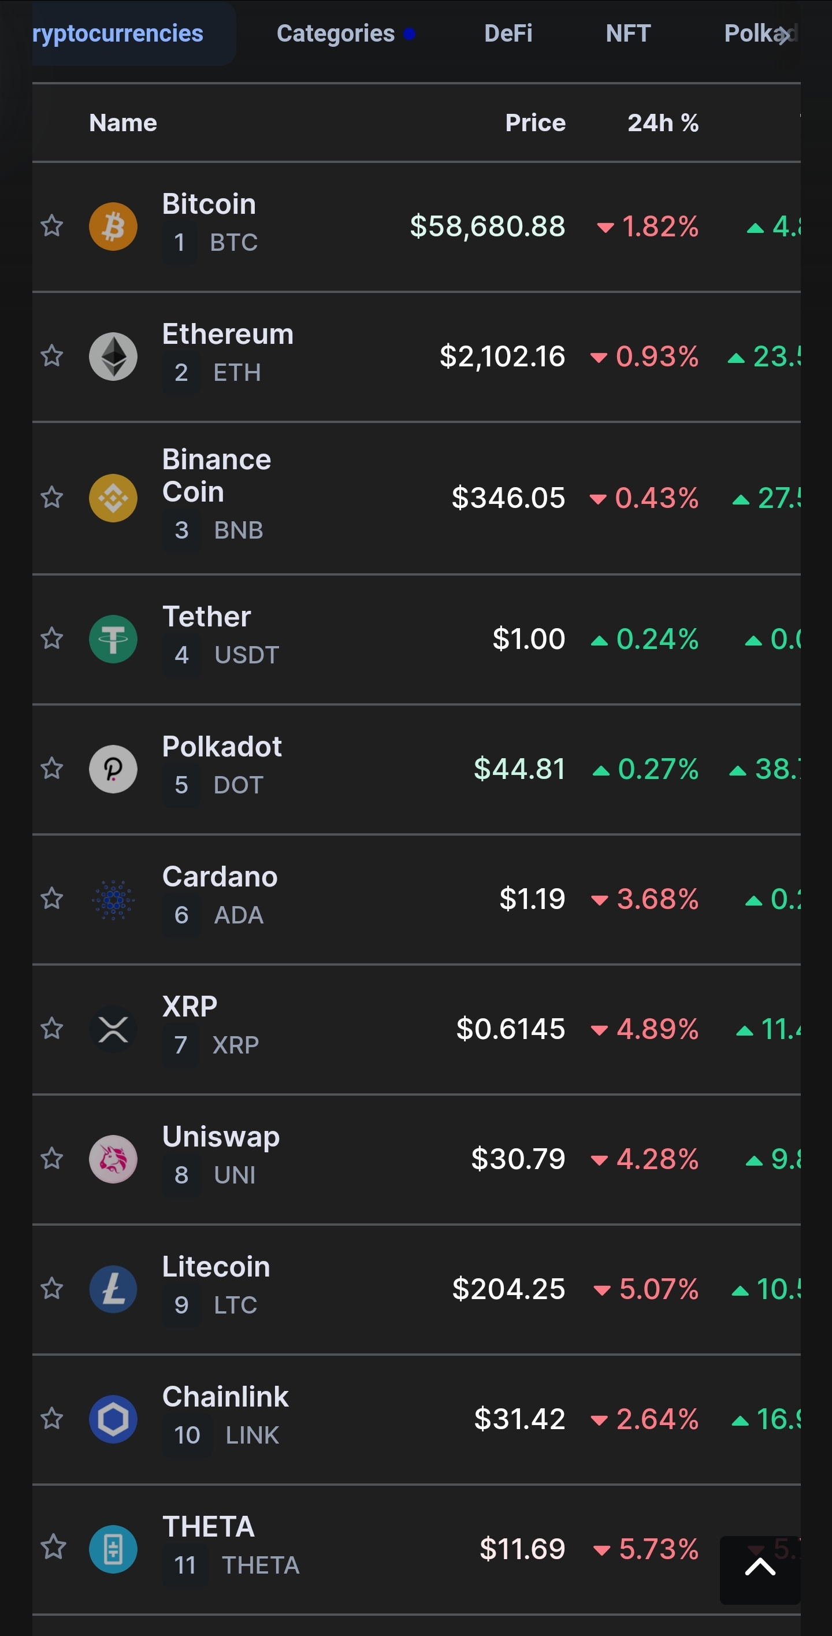
Task: Click the Binance Coin logo icon
Action: coord(113,498)
